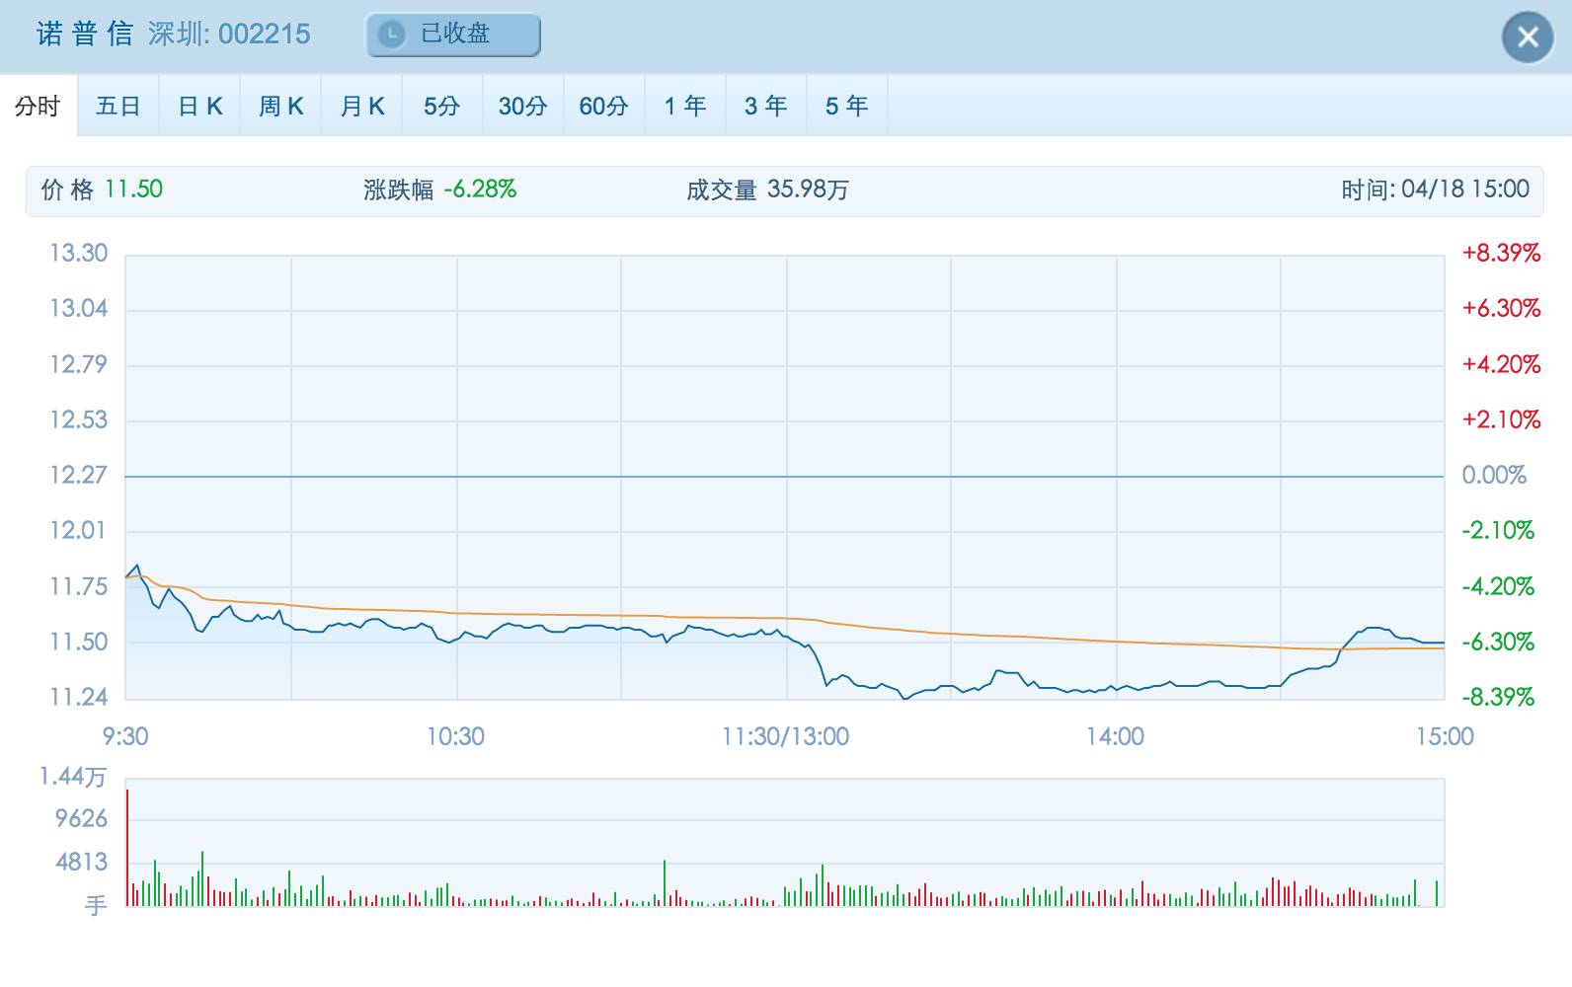Close the stock chart panel

coord(1528,38)
